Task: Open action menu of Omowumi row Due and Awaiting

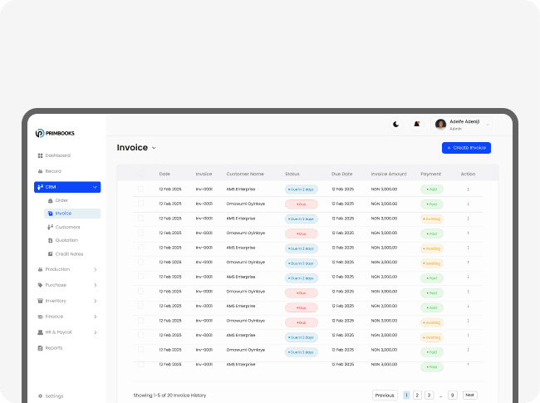Action: tap(468, 321)
